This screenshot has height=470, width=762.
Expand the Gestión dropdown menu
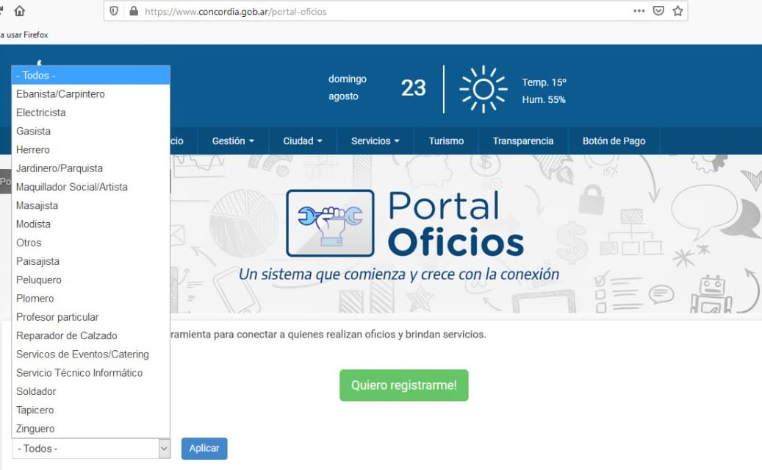(x=233, y=141)
